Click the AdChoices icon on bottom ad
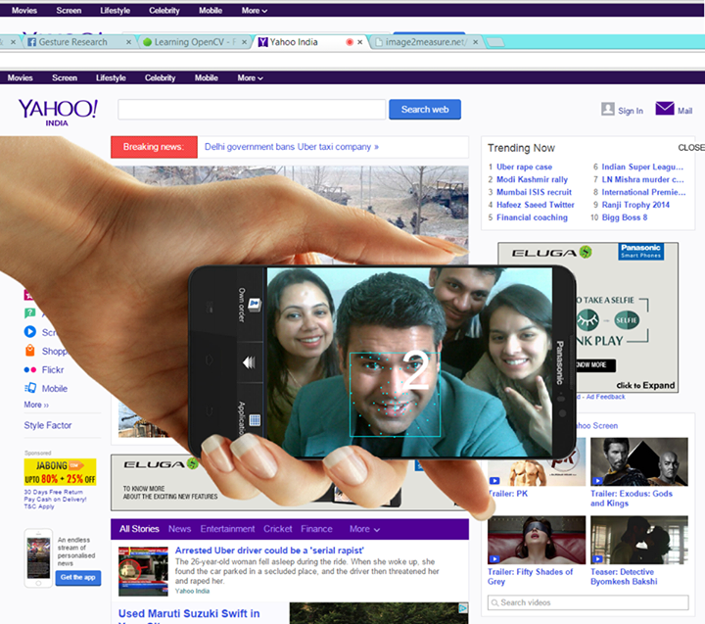The width and height of the screenshot is (705, 624). (x=462, y=608)
